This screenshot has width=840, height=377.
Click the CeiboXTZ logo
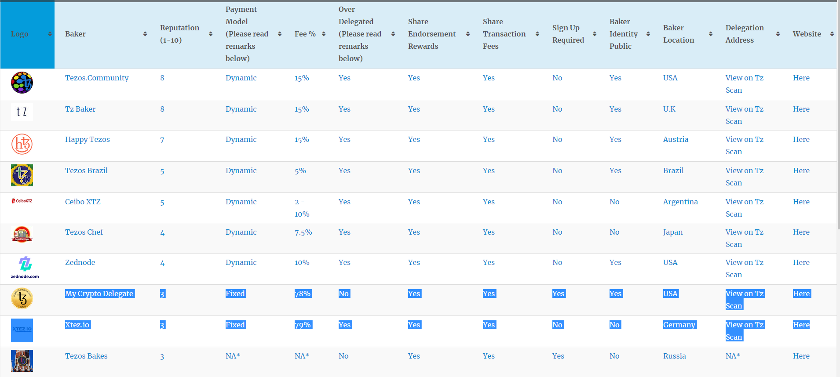tap(22, 201)
